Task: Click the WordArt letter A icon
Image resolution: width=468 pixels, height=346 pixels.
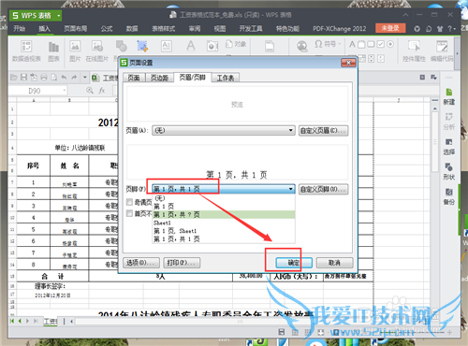Action: point(191,46)
